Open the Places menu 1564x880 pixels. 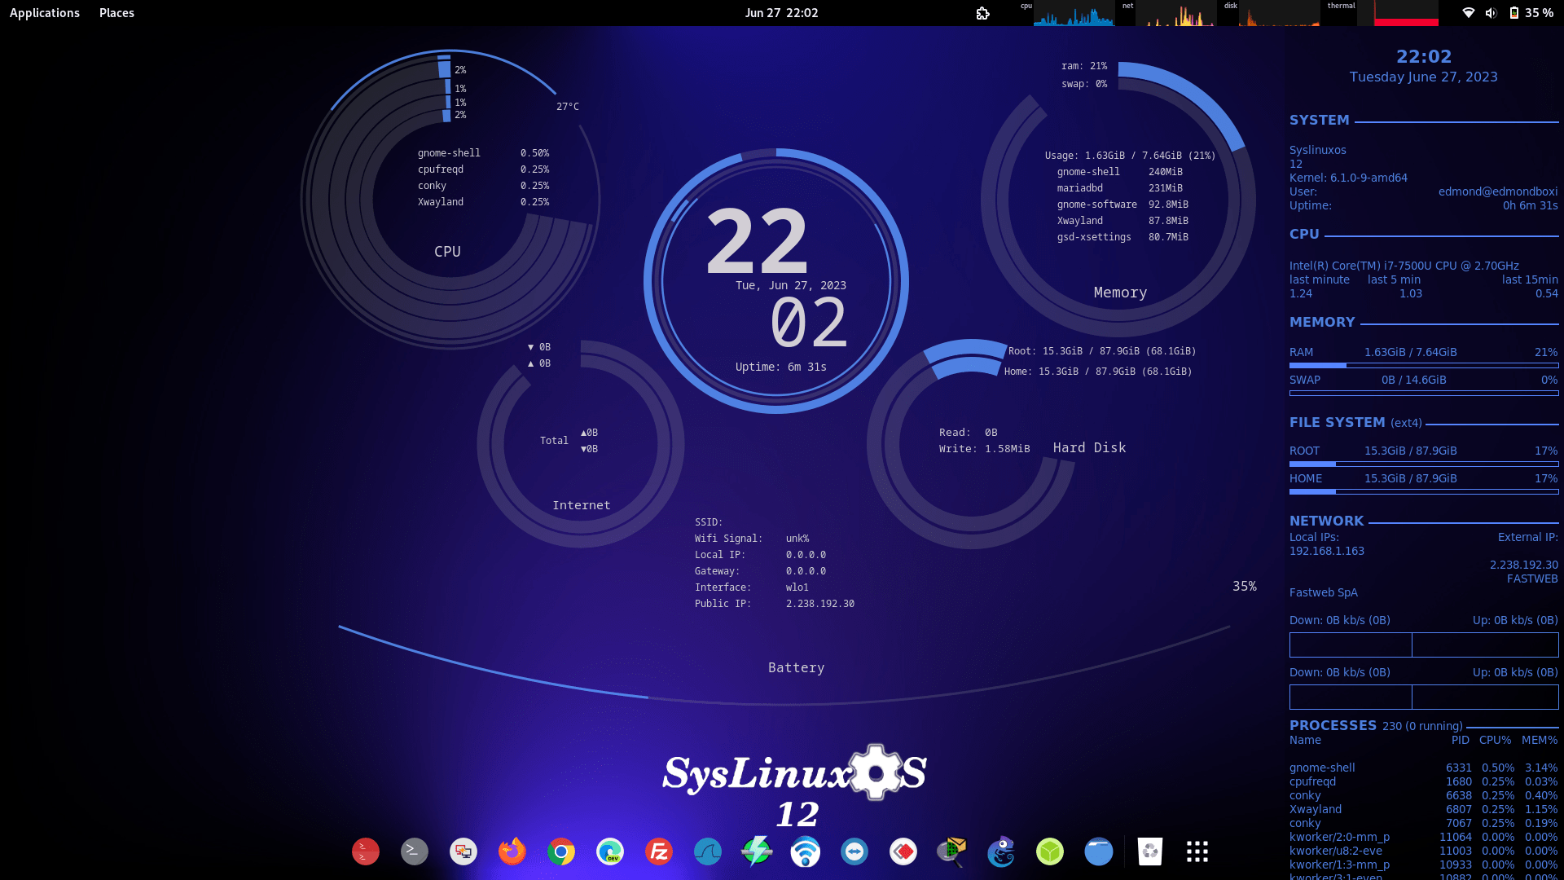coord(116,12)
